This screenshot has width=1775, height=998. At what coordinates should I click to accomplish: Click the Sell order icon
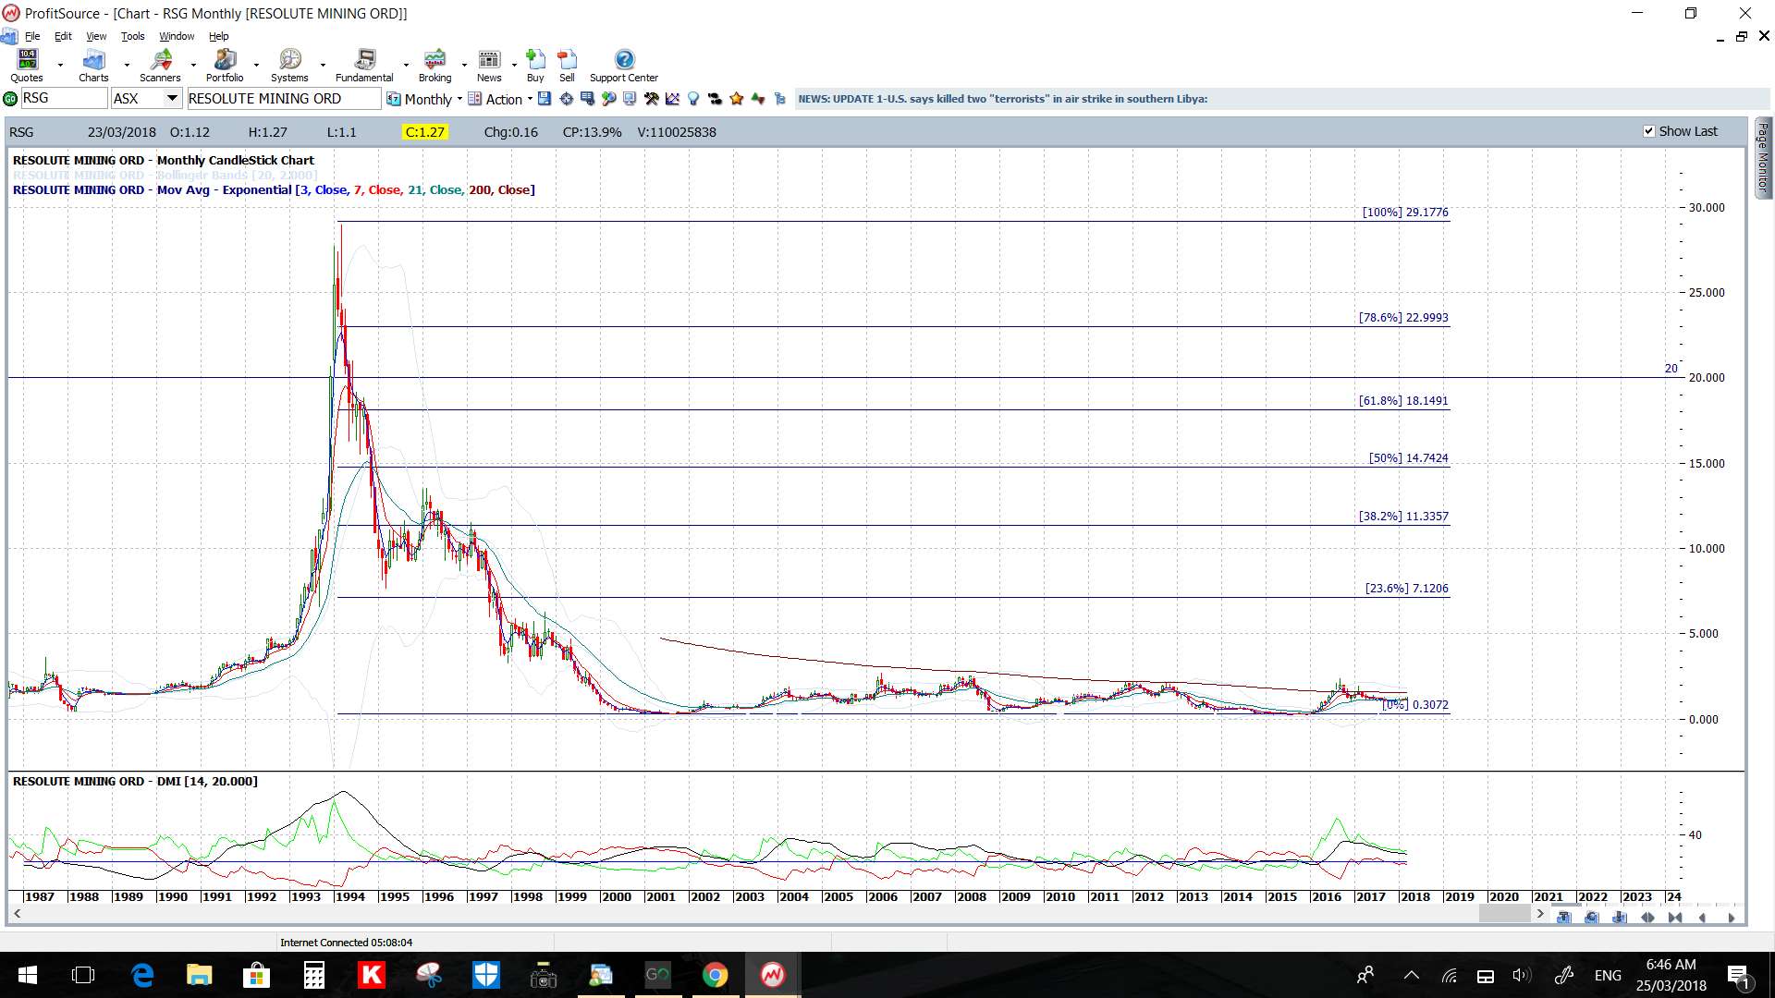coord(567,65)
